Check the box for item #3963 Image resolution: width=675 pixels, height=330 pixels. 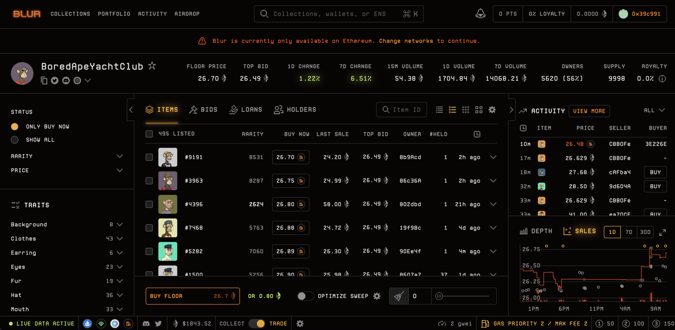tap(149, 181)
